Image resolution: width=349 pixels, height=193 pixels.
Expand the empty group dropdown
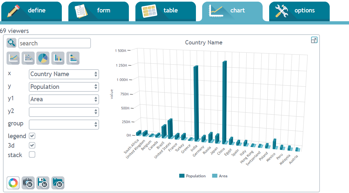[64, 124]
